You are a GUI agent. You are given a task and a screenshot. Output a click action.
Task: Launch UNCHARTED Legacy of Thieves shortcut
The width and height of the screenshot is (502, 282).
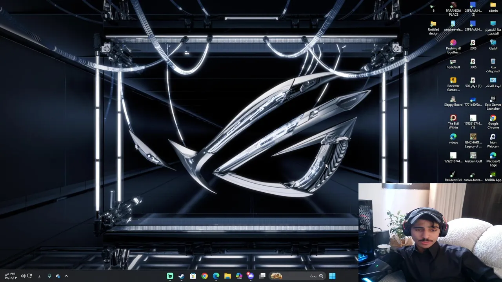(473, 141)
